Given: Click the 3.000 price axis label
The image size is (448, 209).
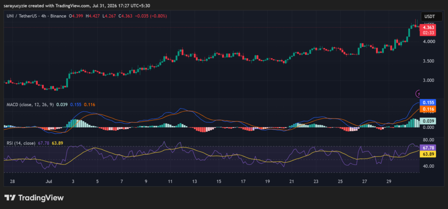Looking at the screenshot, I should (429, 80).
